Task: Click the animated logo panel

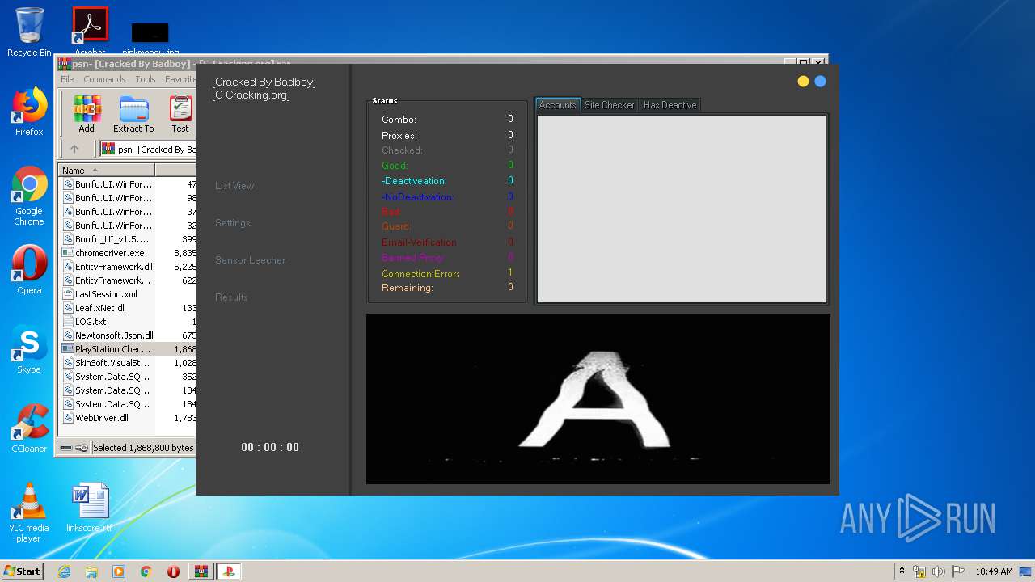Action: pyautogui.click(x=598, y=399)
